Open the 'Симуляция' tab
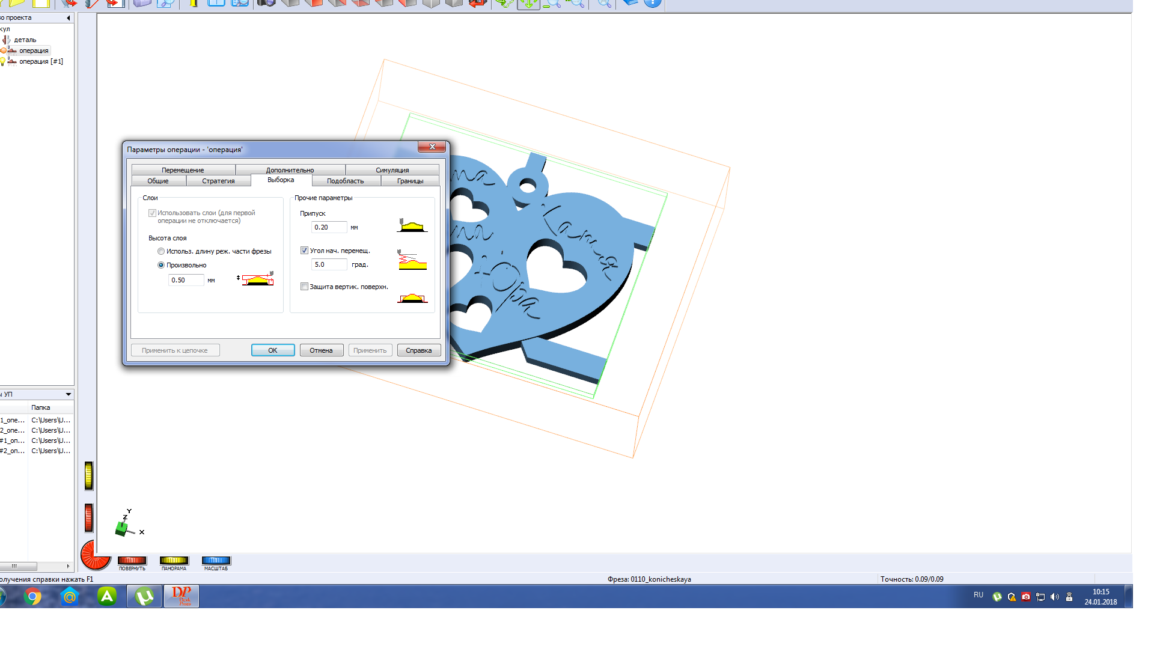Image resolution: width=1154 pixels, height=649 pixels. tap(392, 170)
